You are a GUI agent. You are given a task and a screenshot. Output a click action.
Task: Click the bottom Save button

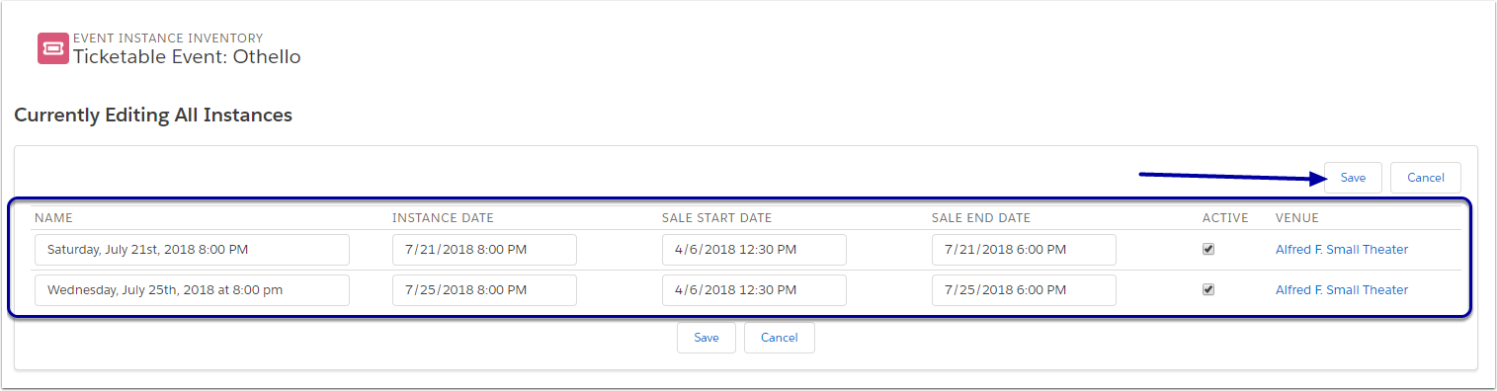[707, 338]
